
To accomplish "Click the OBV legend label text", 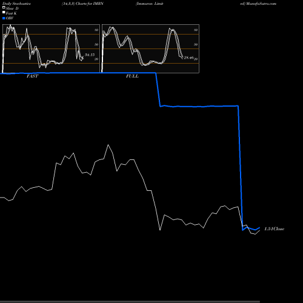I will 10,18.
